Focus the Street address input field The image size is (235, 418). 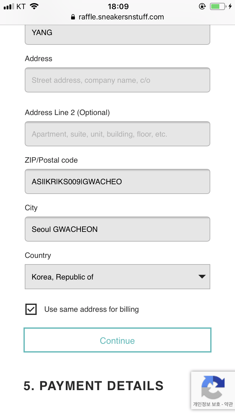coord(118,80)
